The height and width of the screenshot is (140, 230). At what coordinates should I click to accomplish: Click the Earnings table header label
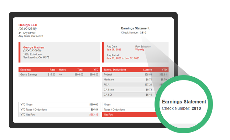point(26,69)
